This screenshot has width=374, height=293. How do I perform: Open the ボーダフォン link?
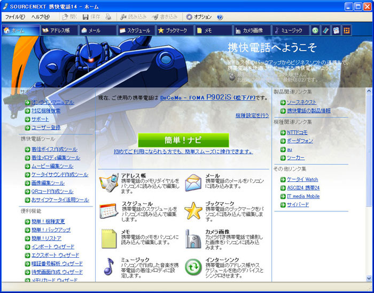tap(300, 141)
